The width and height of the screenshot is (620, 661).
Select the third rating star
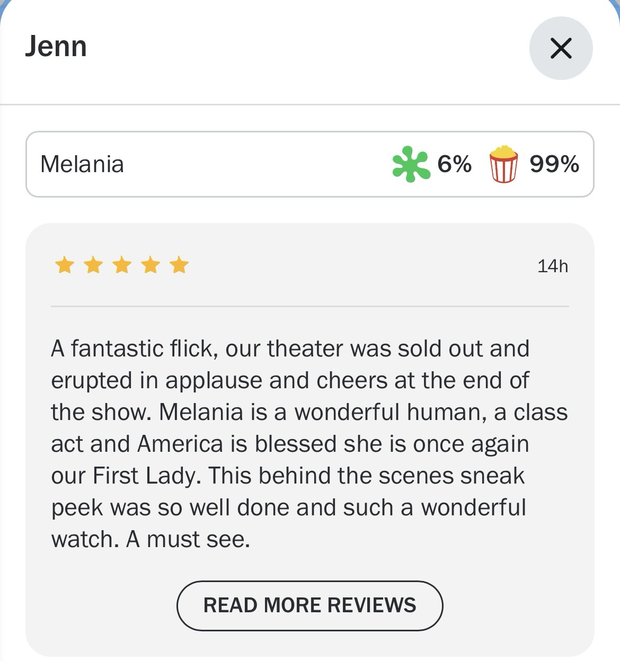[x=122, y=265]
